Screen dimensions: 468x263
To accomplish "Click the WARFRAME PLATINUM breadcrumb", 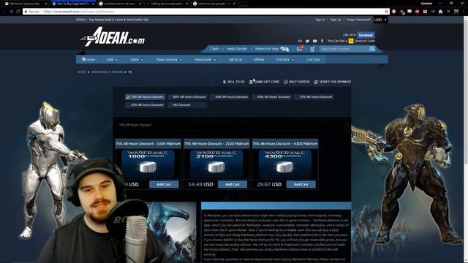I will [x=107, y=72].
